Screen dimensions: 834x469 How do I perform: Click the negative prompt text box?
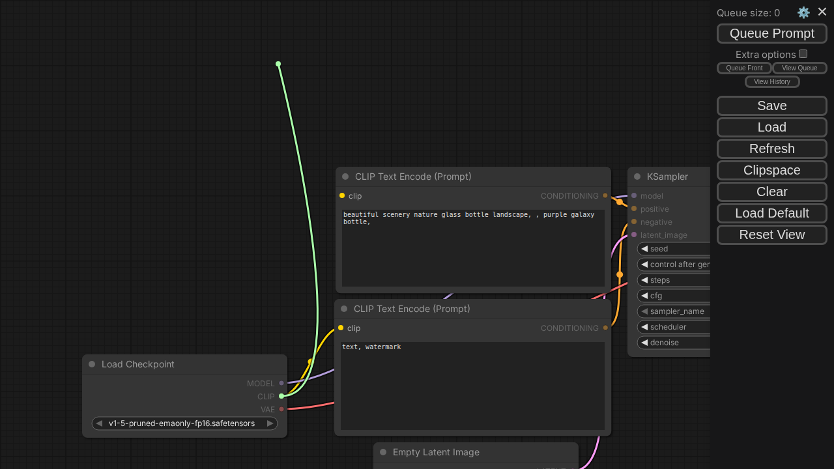[472, 386]
